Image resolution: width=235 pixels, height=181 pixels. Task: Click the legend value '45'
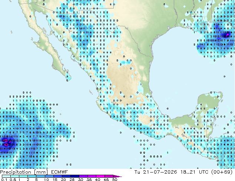pyautogui.click(x=106, y=180)
